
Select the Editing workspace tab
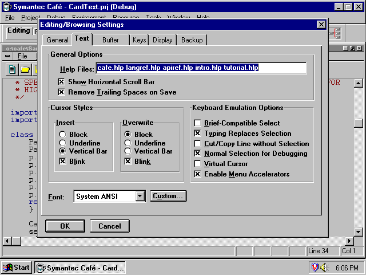click(x=19, y=30)
